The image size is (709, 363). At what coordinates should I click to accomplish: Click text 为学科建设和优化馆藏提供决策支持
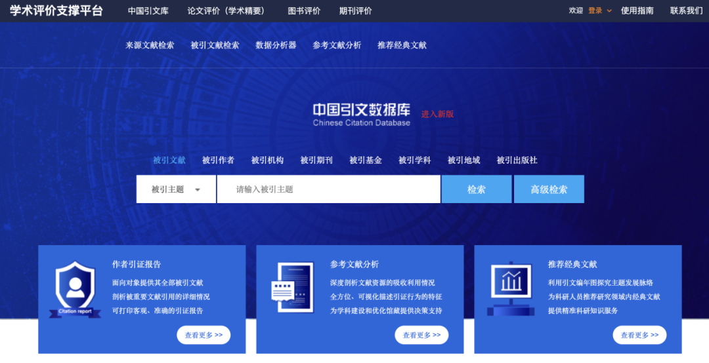click(x=386, y=311)
